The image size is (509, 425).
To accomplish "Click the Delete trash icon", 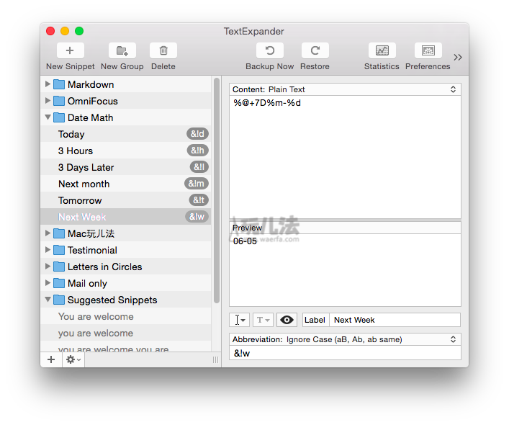I will click(163, 50).
